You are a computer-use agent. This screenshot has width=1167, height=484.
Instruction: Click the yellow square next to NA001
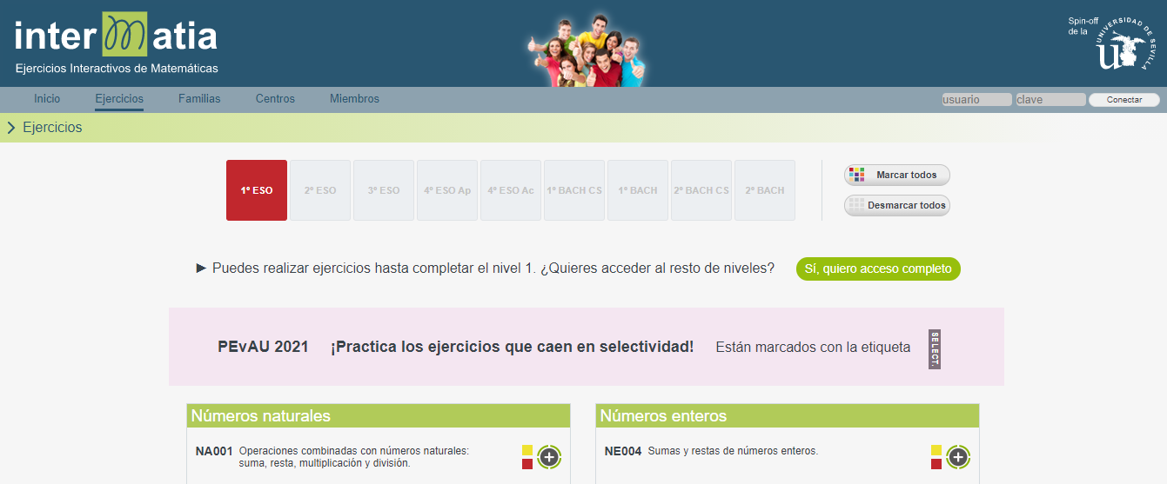point(527,450)
